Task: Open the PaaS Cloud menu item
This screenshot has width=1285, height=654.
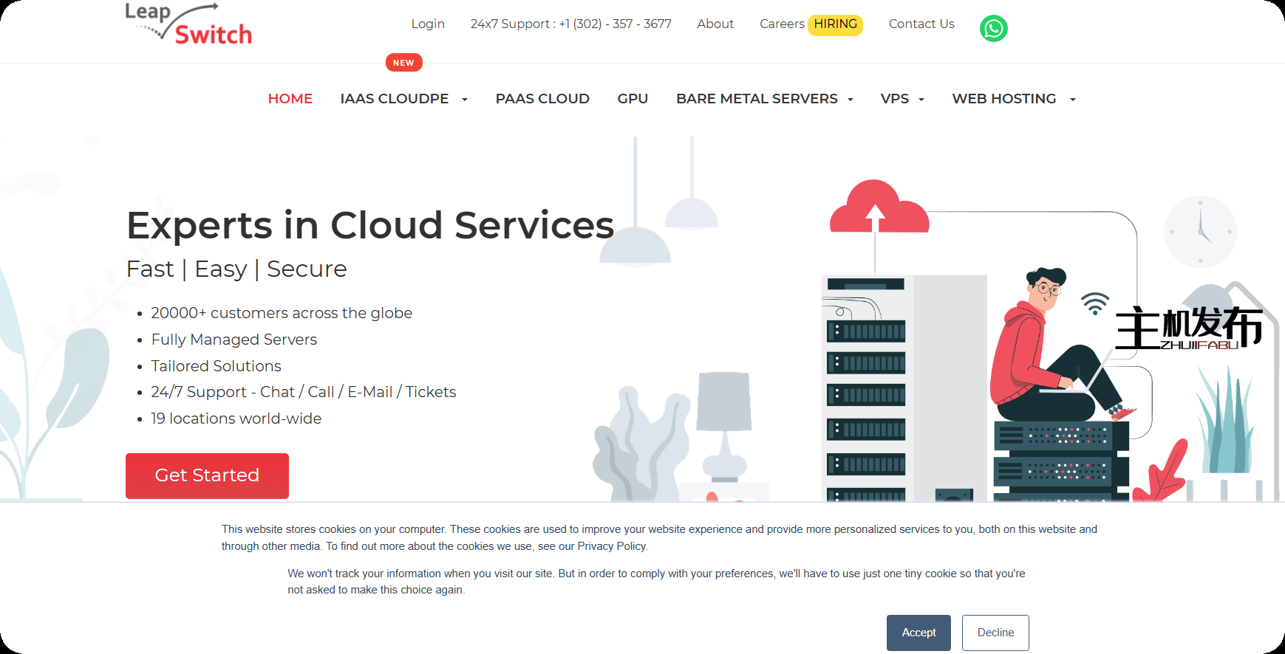Action: [x=542, y=99]
